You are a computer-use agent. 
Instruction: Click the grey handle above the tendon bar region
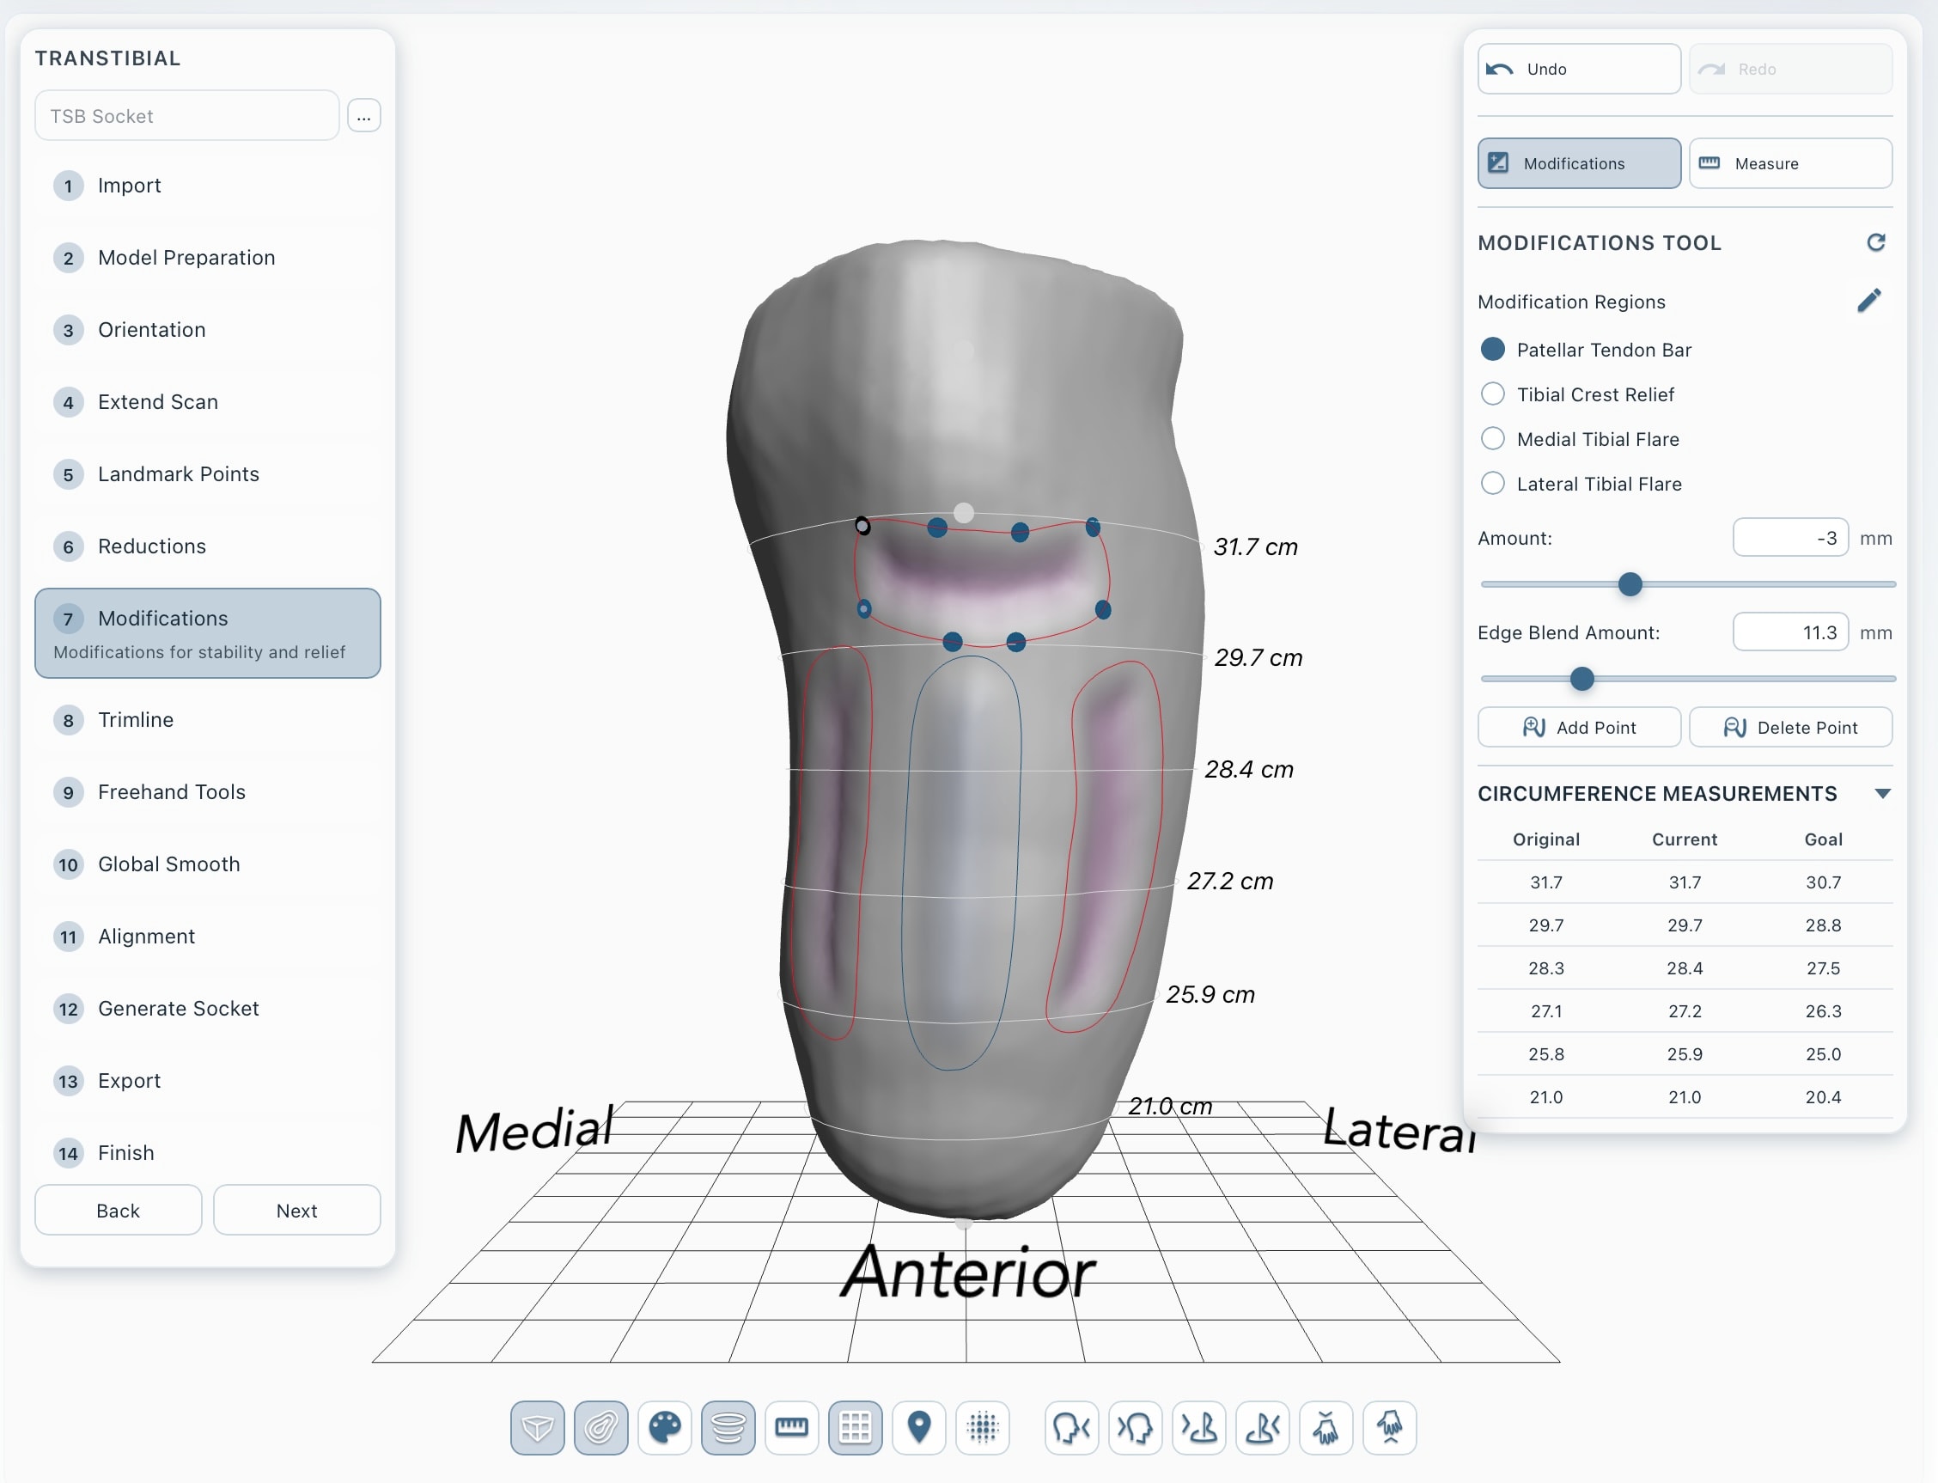click(964, 512)
